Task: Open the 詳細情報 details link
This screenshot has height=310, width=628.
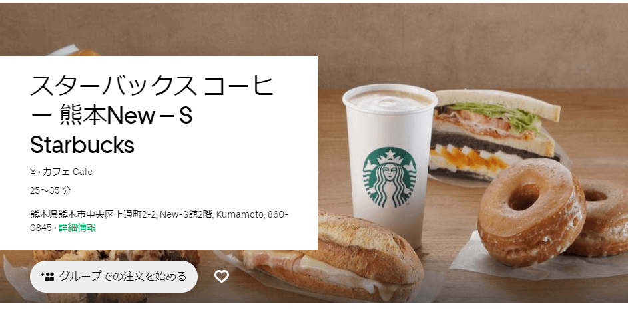Action: [77, 228]
